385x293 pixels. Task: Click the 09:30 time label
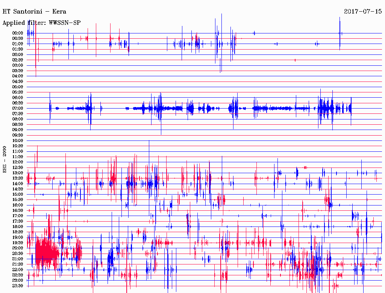(x=18, y=135)
